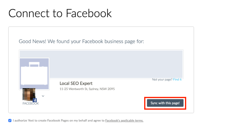This screenshot has width=227, height=137.
Task: Click the 11-25 Wentworth St address line
Action: (87, 89)
